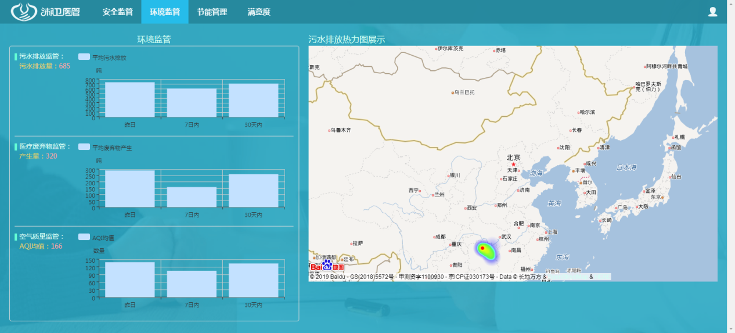Switch to the 安全监管 tab
This screenshot has height=333, width=735.
click(117, 12)
